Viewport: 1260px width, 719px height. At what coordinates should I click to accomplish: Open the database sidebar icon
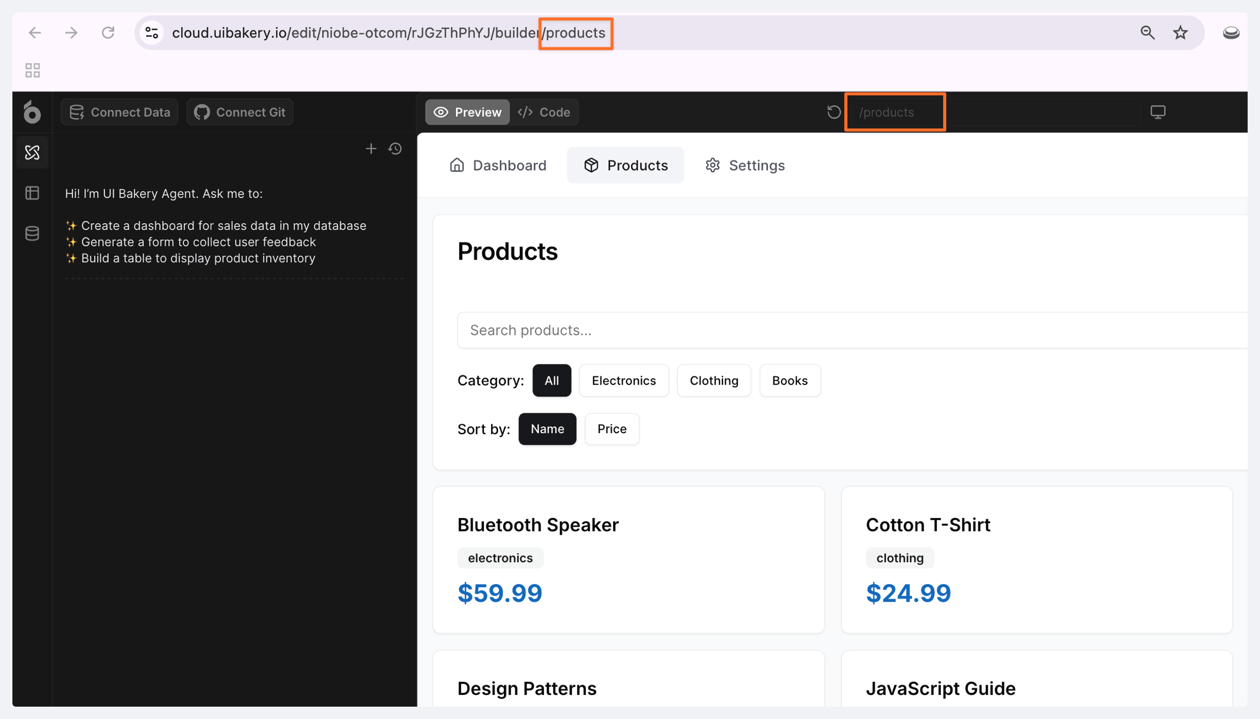32,233
